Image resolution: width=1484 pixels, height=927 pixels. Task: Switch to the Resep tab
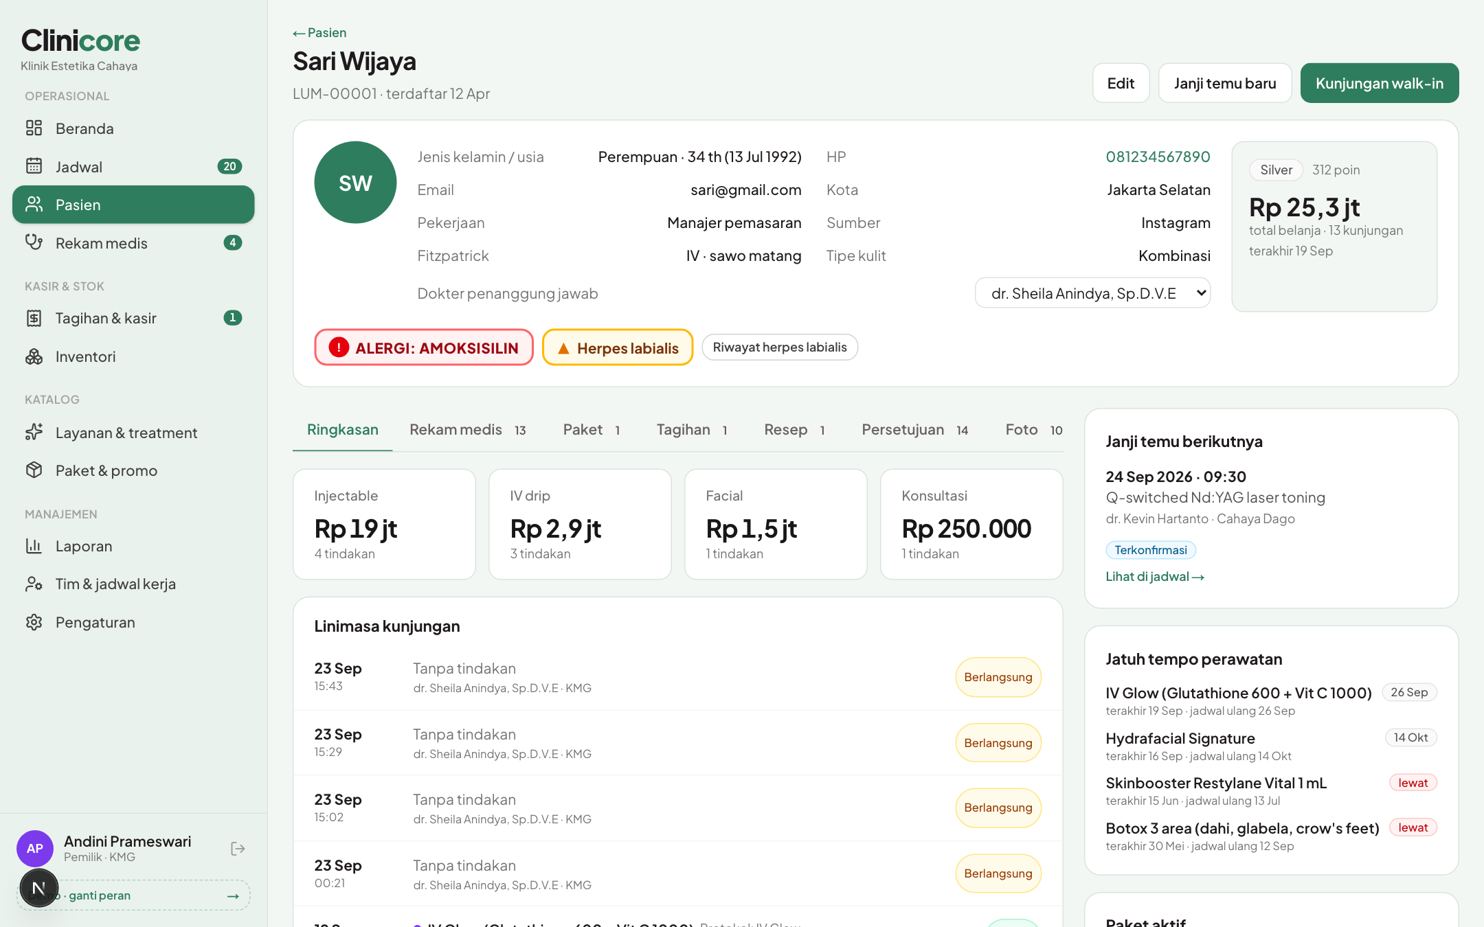794,430
